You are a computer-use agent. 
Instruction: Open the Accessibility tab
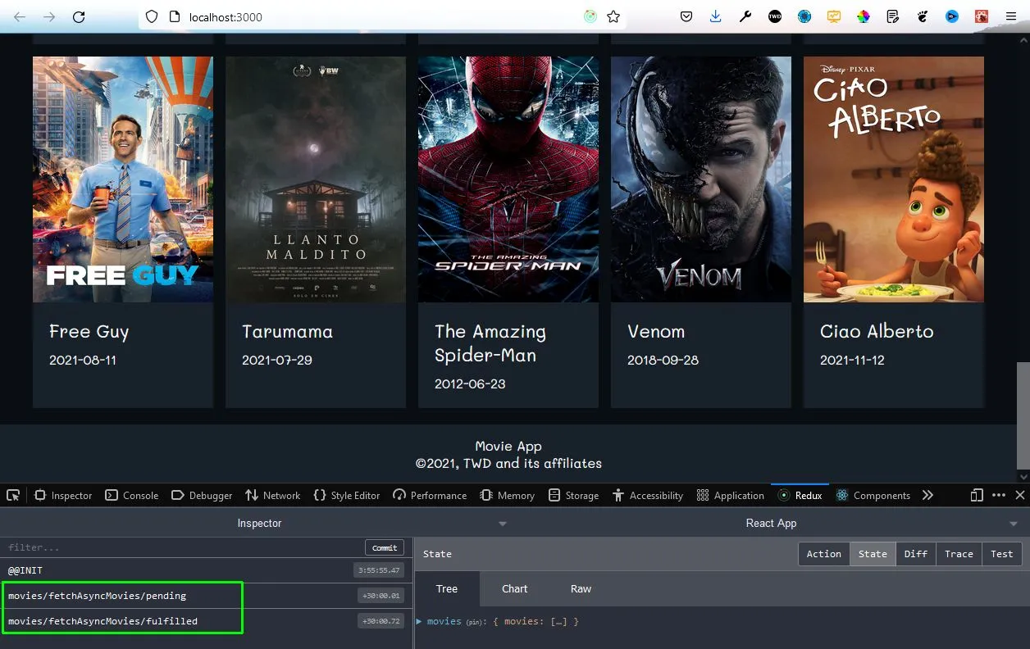pos(648,495)
